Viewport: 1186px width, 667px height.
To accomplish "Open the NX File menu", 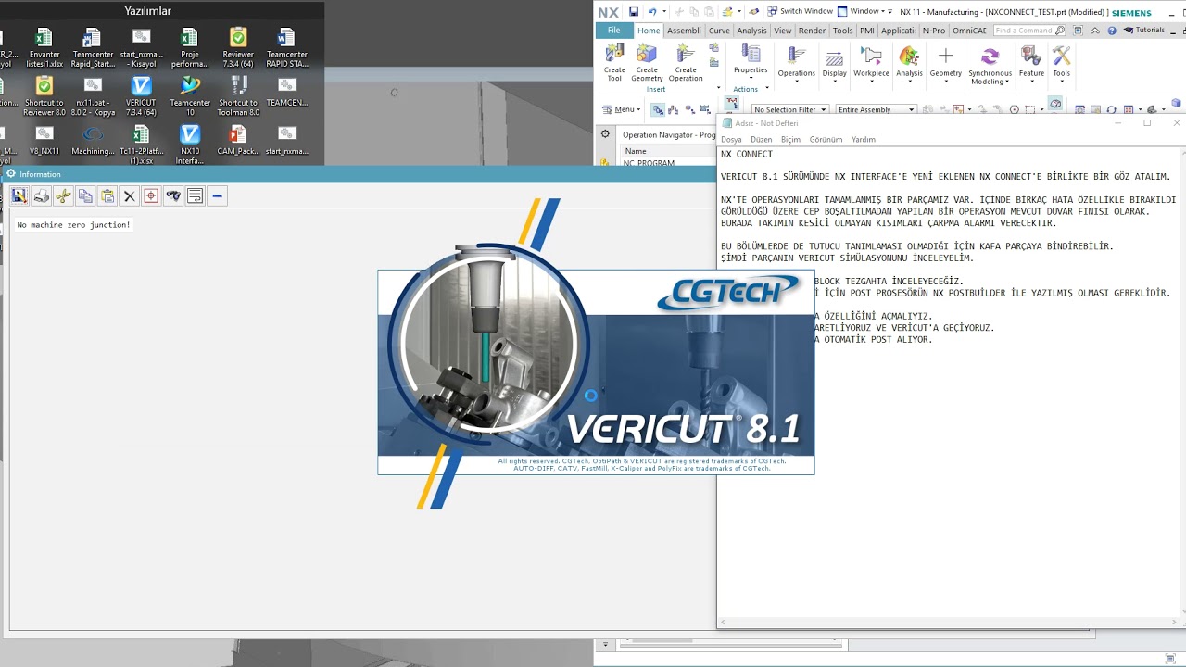I will (613, 31).
